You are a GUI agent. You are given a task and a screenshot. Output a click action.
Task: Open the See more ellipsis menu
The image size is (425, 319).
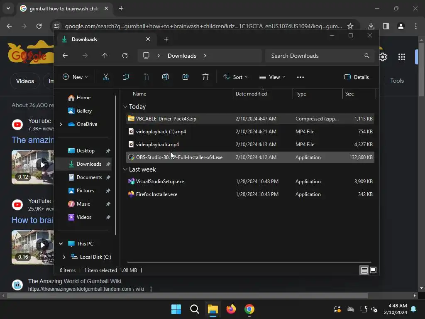(300, 77)
